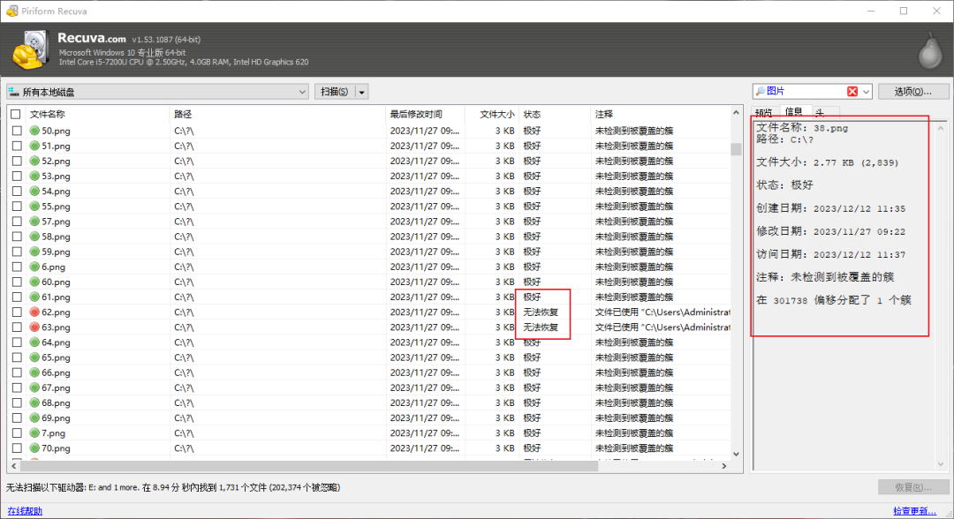The width and height of the screenshot is (954, 519).
Task: Clear the filter with the red X icon
Action: tap(852, 91)
